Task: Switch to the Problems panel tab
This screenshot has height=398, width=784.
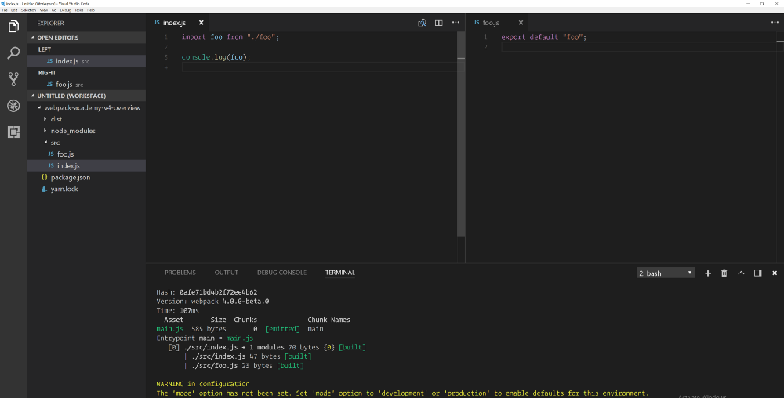Action: coord(180,273)
